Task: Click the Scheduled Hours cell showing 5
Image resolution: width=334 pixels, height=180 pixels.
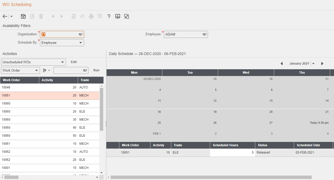Action: click(232, 153)
